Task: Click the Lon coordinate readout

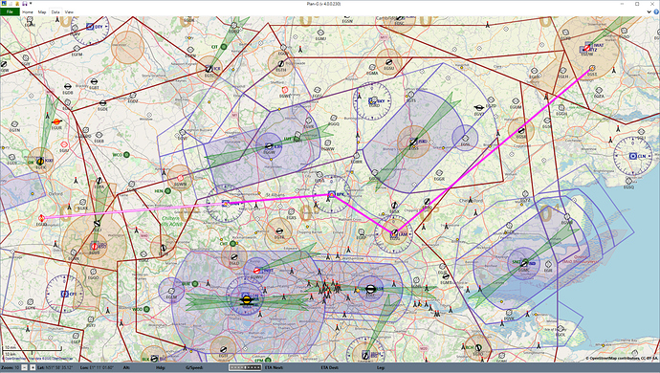Action: tap(97, 367)
